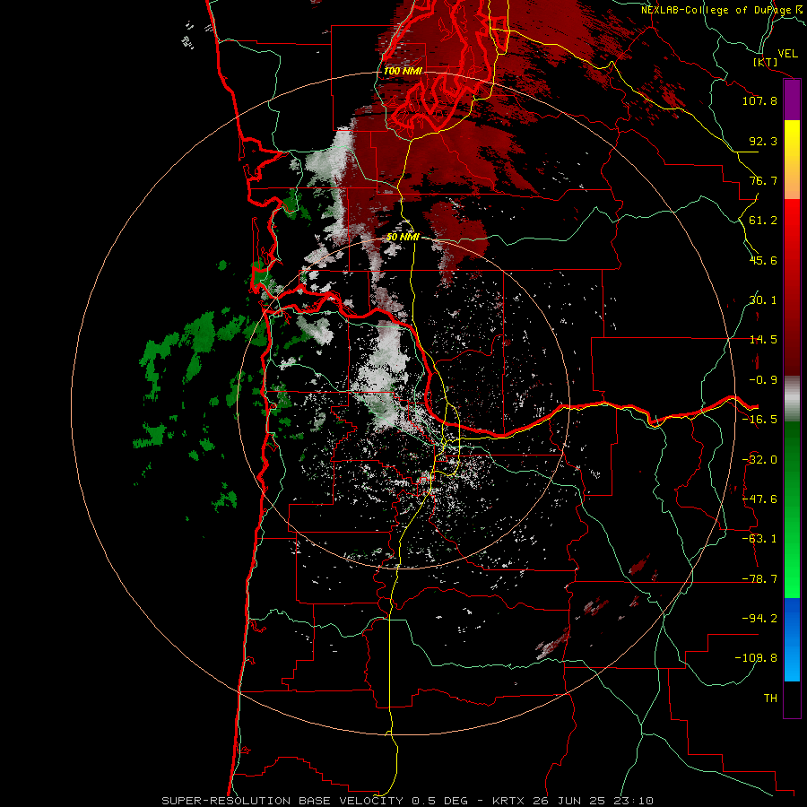The image size is (807, 807).
Task: Click the -0.9 legend value
Action: (x=763, y=380)
